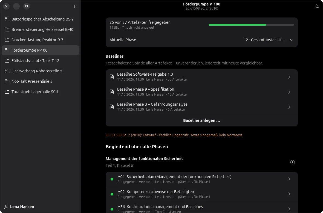
Task: Click the plus icon to add a project
Action: [x=74, y=6]
